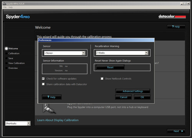The width and height of the screenshot is (192, 138).
Task: Click the datacolor logo
Action: click(172, 16)
